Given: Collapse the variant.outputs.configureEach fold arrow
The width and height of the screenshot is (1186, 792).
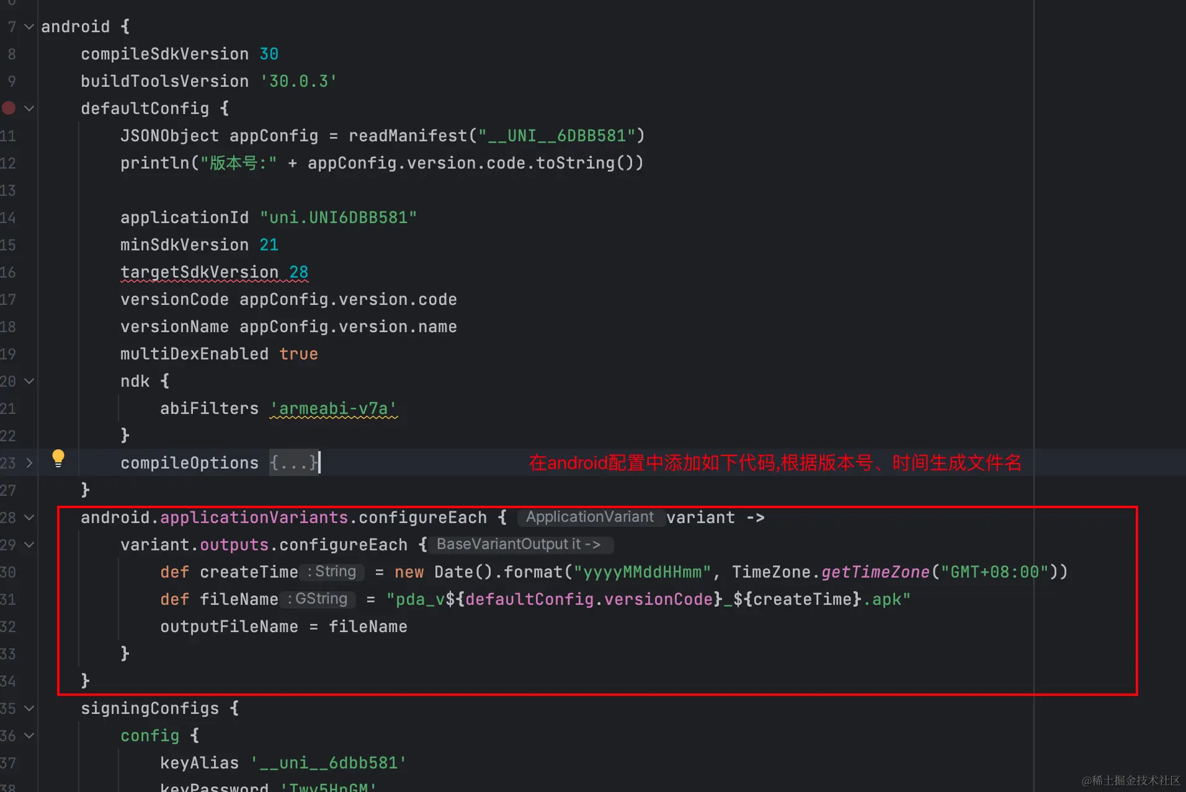Looking at the screenshot, I should 29,545.
